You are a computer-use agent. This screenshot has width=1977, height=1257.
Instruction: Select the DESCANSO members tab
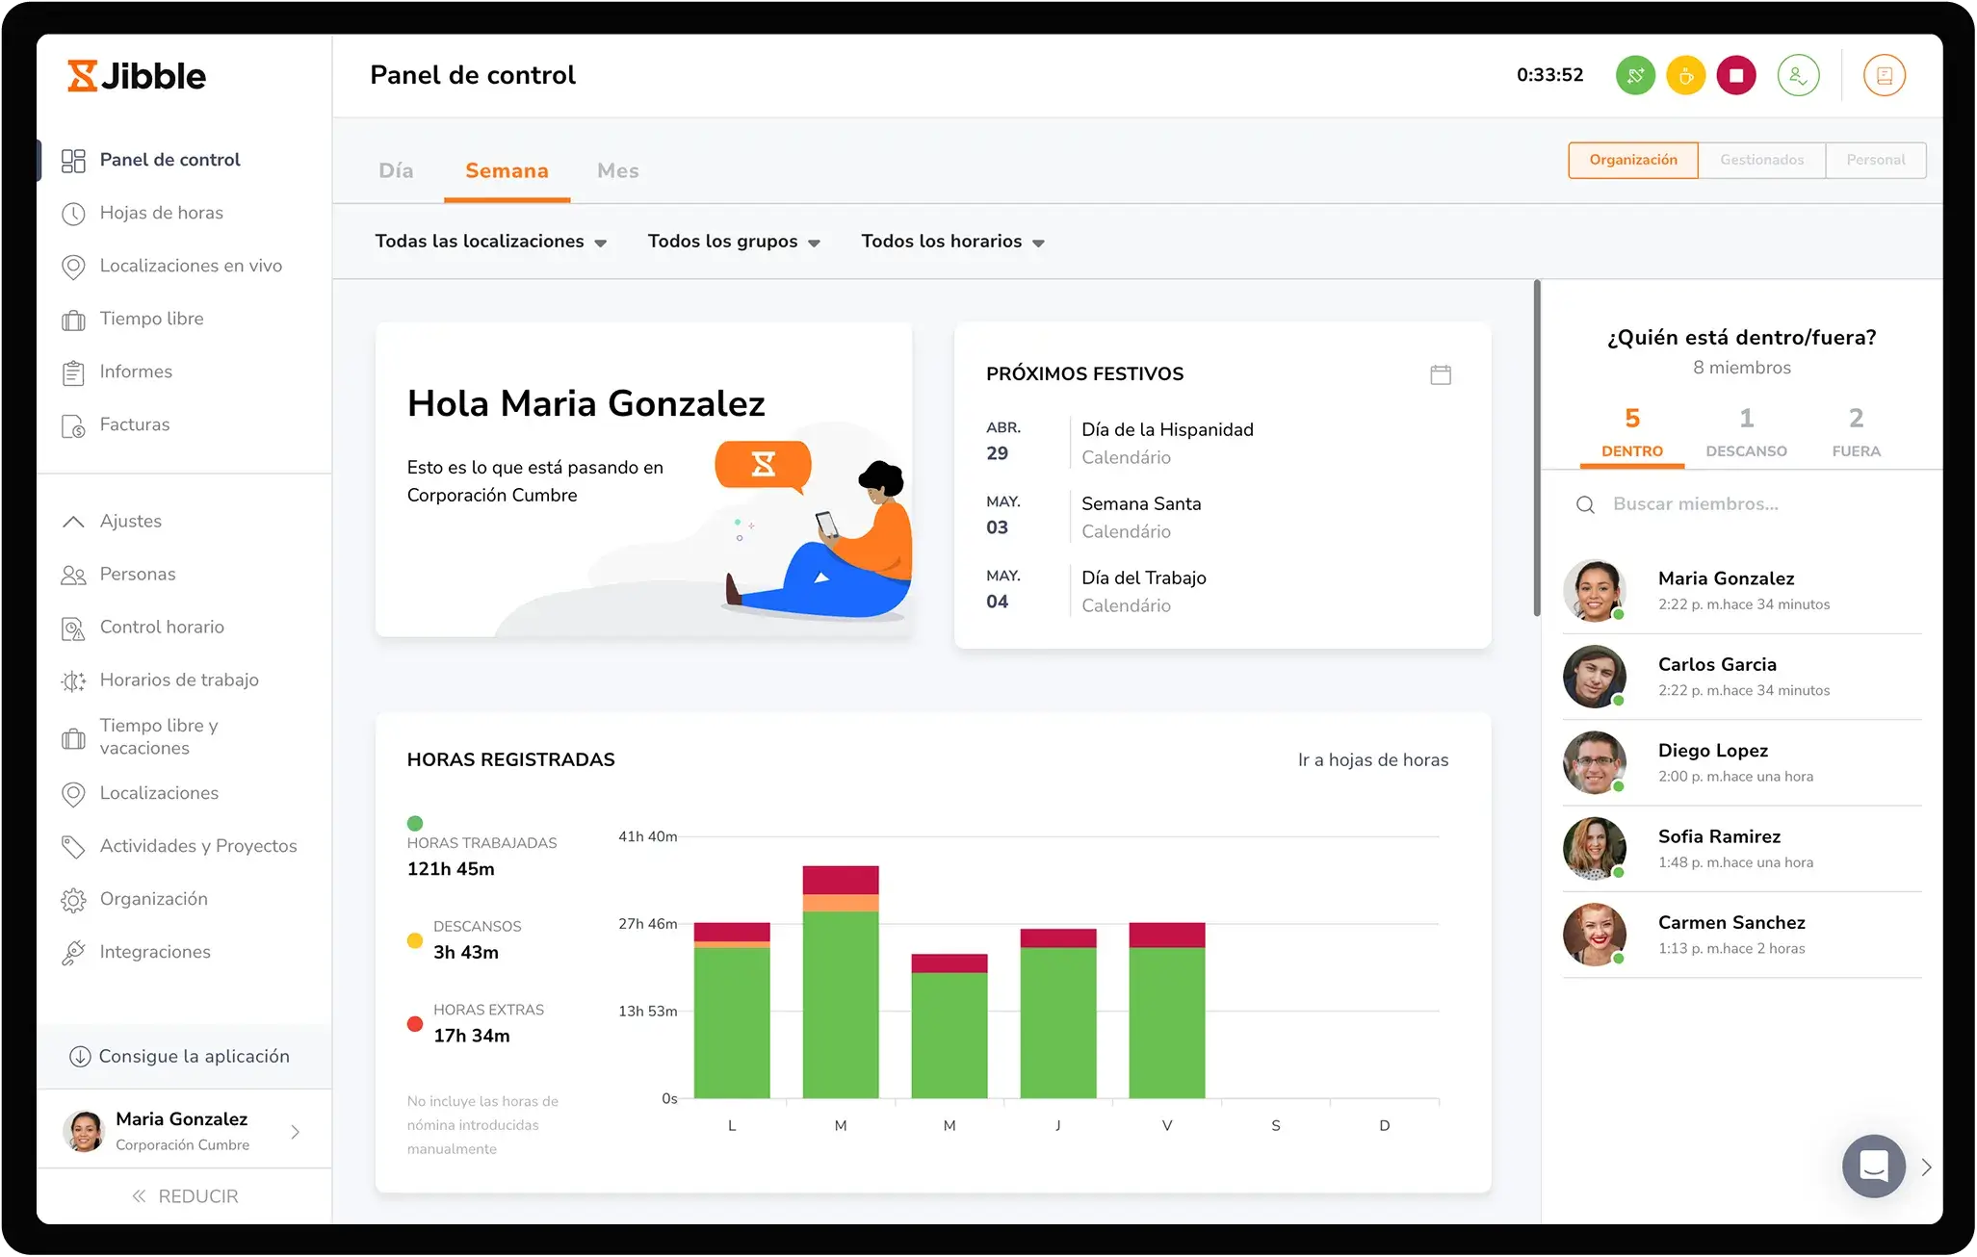point(1746,433)
